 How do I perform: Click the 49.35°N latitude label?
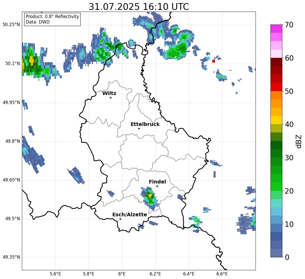pyautogui.click(x=11, y=257)
